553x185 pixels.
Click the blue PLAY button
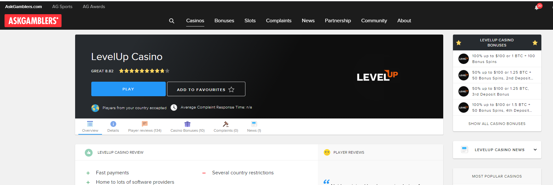coord(129,89)
